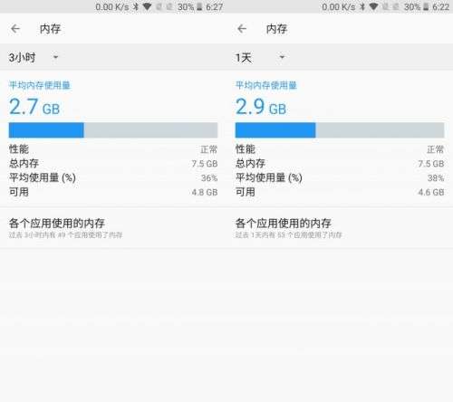Tap the dropdown arrow next to 1天

pos(282,57)
